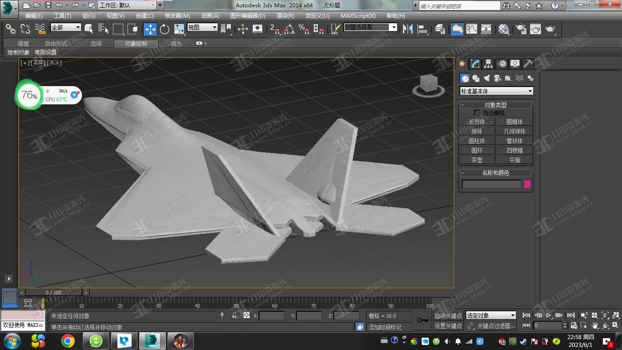Toggle Window/Crossing selection mode

pyautogui.click(x=133, y=29)
